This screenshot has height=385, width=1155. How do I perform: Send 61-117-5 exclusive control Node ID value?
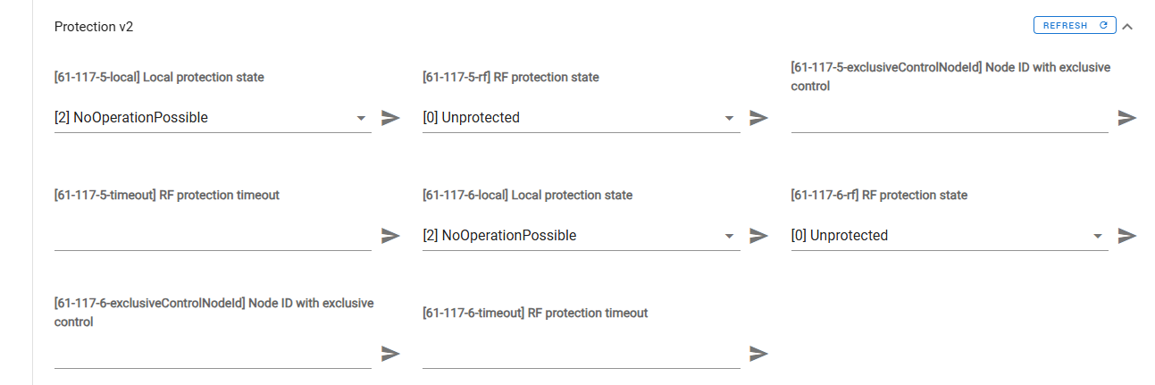[1126, 118]
